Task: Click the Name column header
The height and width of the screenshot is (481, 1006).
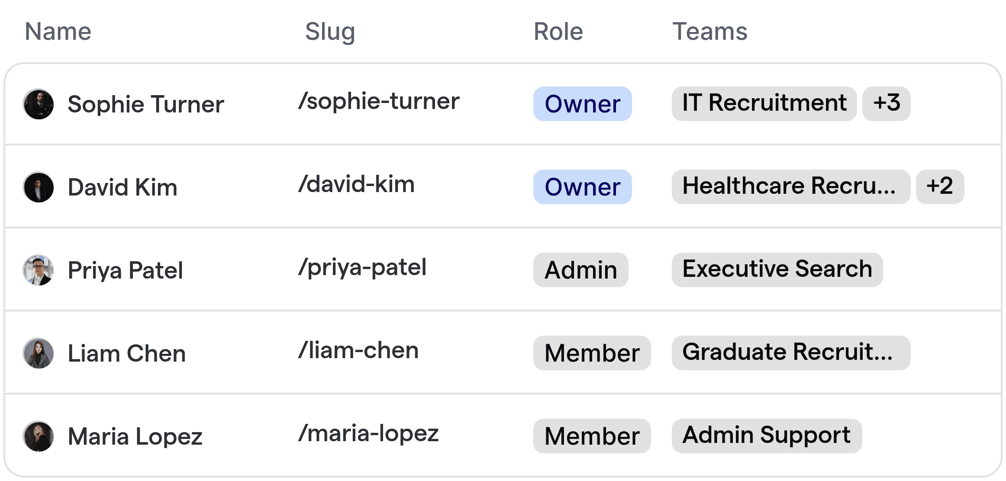Action: pos(58,31)
